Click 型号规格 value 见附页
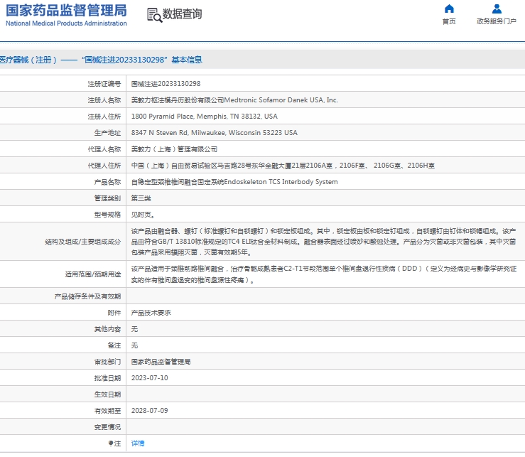 143,215
